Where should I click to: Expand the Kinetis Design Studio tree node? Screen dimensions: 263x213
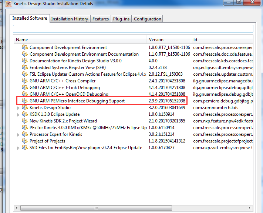point(18,108)
